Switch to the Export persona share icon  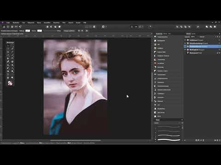[20, 27]
